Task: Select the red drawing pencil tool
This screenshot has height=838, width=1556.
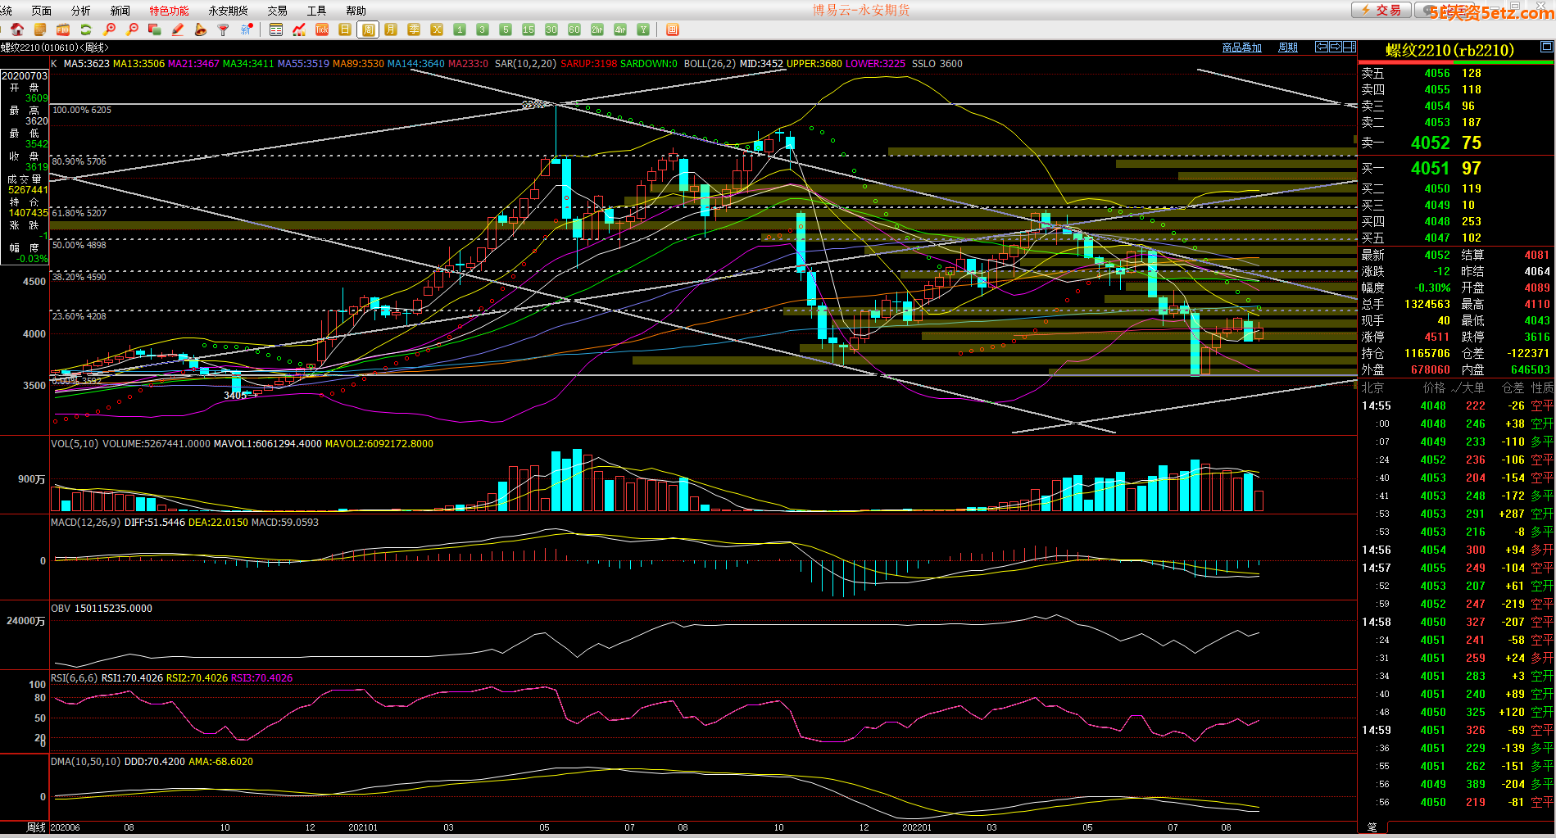Action: [178, 29]
